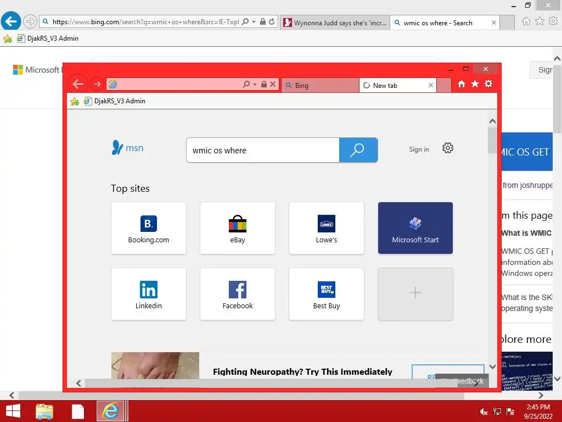
Task: Open the Lowe's top site tile
Action: [327, 228]
